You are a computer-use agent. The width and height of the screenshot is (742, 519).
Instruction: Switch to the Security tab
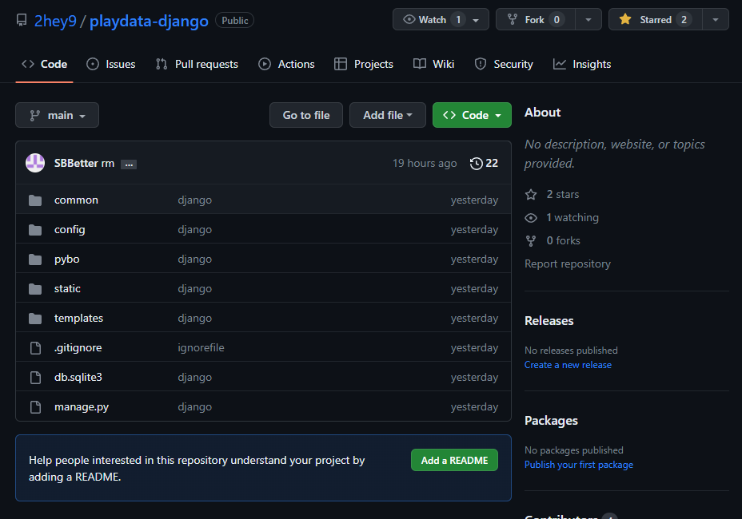[504, 64]
